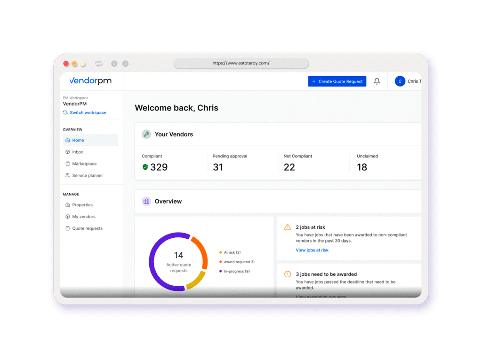Viewport: 482px width, 352px height.
Task: Go back with browser back arrow
Action: point(114,63)
